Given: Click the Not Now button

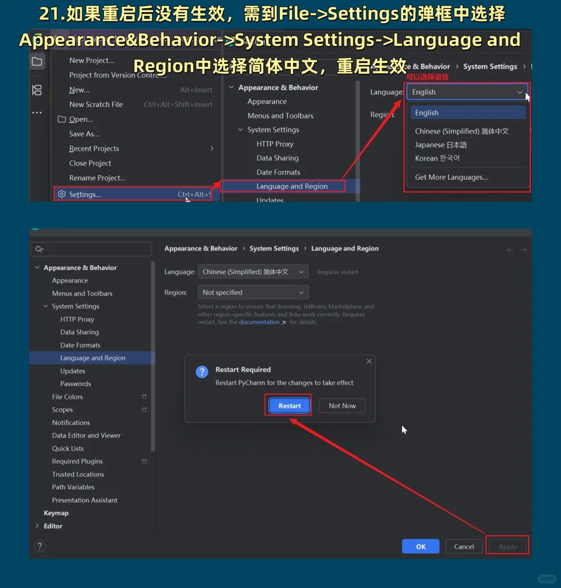Looking at the screenshot, I should pyautogui.click(x=342, y=406).
